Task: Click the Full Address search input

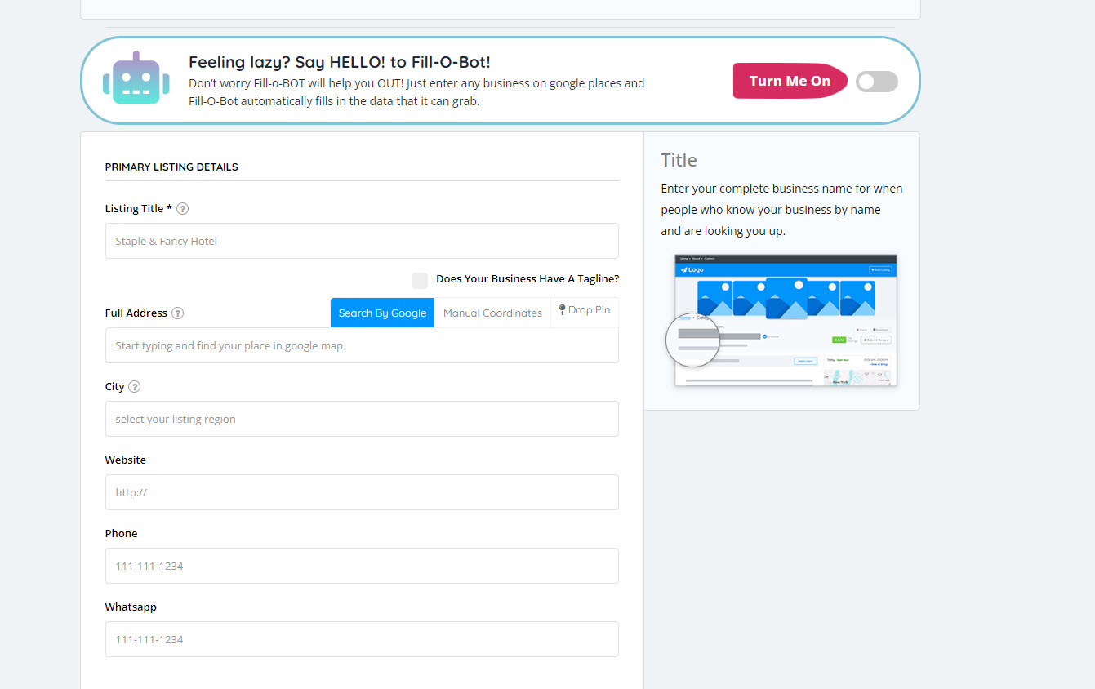Action: pos(362,345)
